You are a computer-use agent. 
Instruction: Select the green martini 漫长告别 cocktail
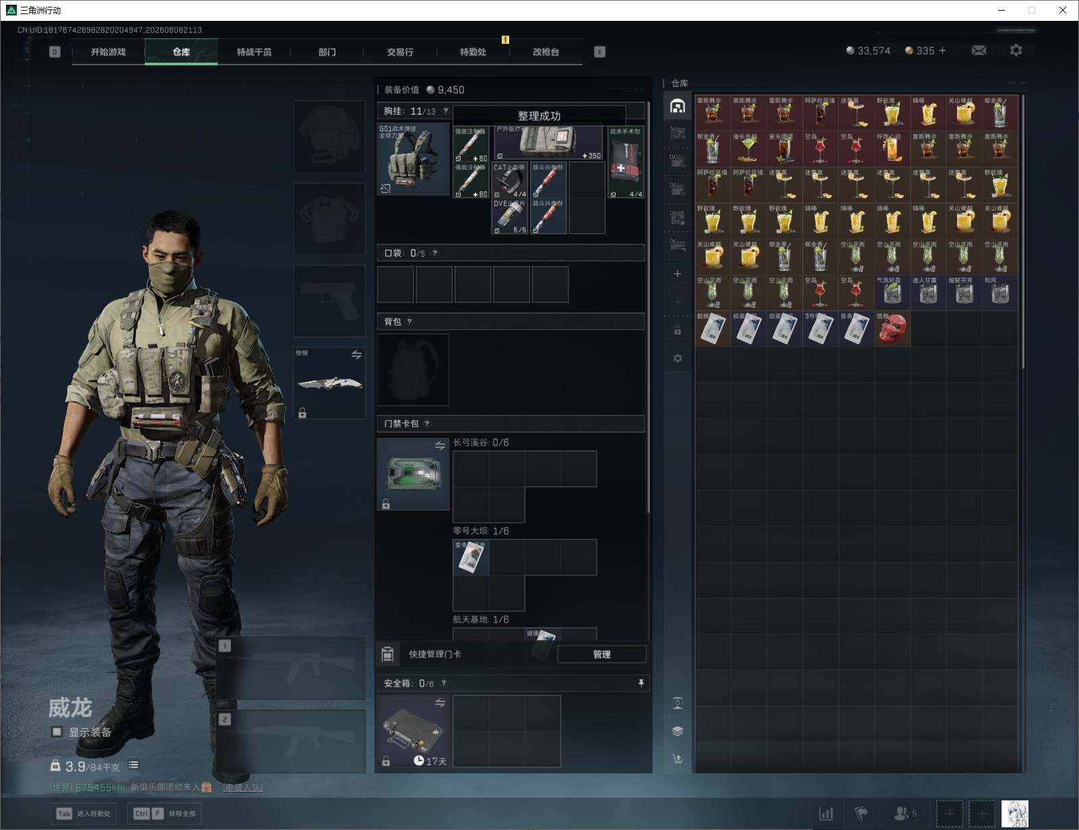pyautogui.click(x=748, y=149)
